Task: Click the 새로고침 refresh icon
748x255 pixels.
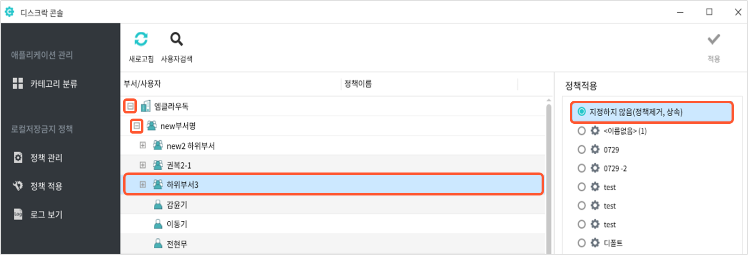Action: (x=141, y=39)
